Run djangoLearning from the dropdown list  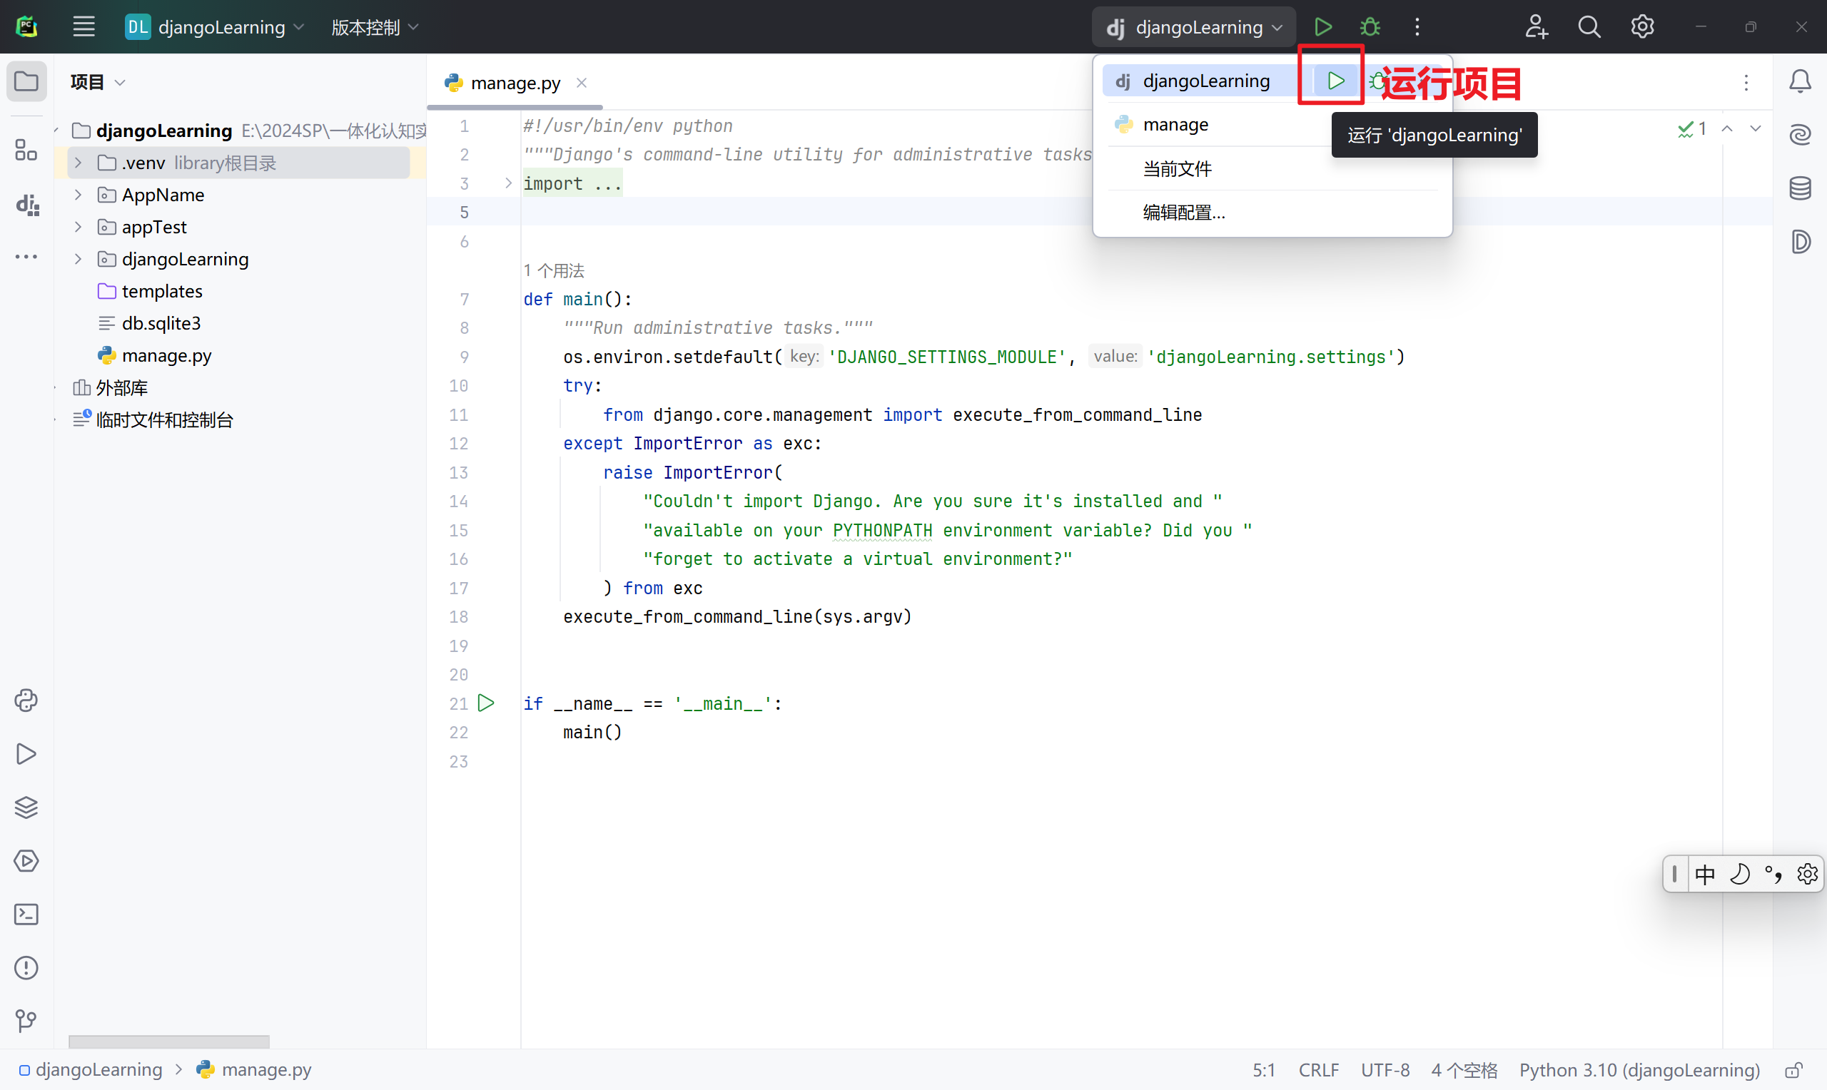pyautogui.click(x=1335, y=80)
